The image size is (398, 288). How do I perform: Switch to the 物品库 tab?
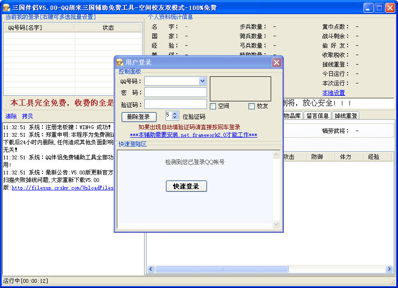tap(292, 115)
